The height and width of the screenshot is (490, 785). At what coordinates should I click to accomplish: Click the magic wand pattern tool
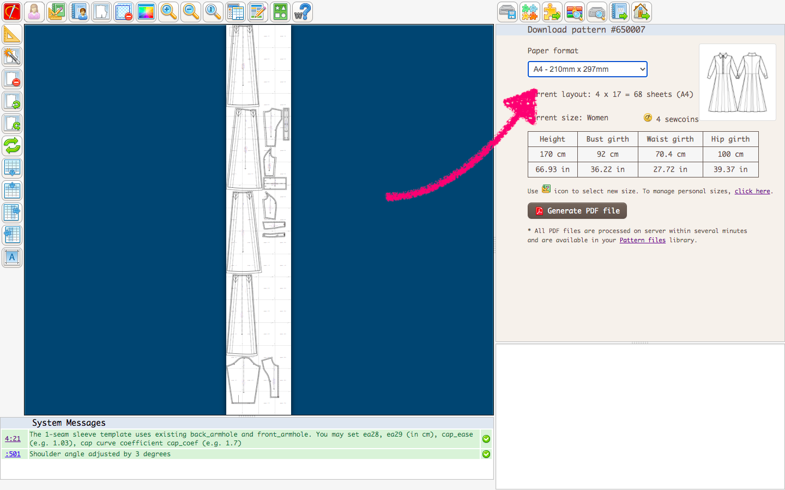pyautogui.click(x=12, y=57)
